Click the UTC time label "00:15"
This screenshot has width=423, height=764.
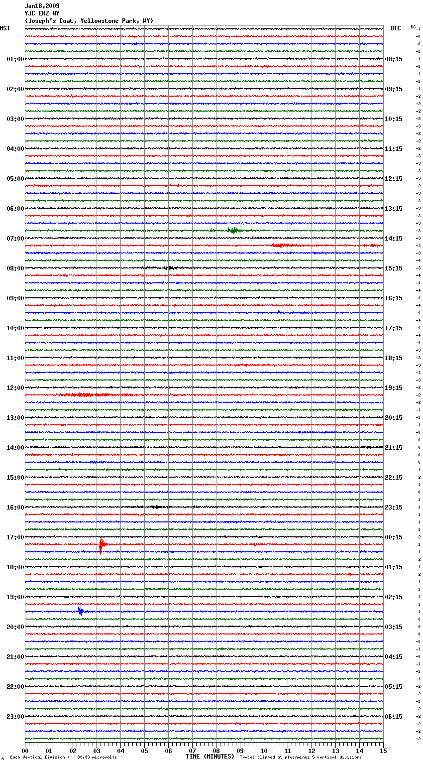(x=394, y=537)
